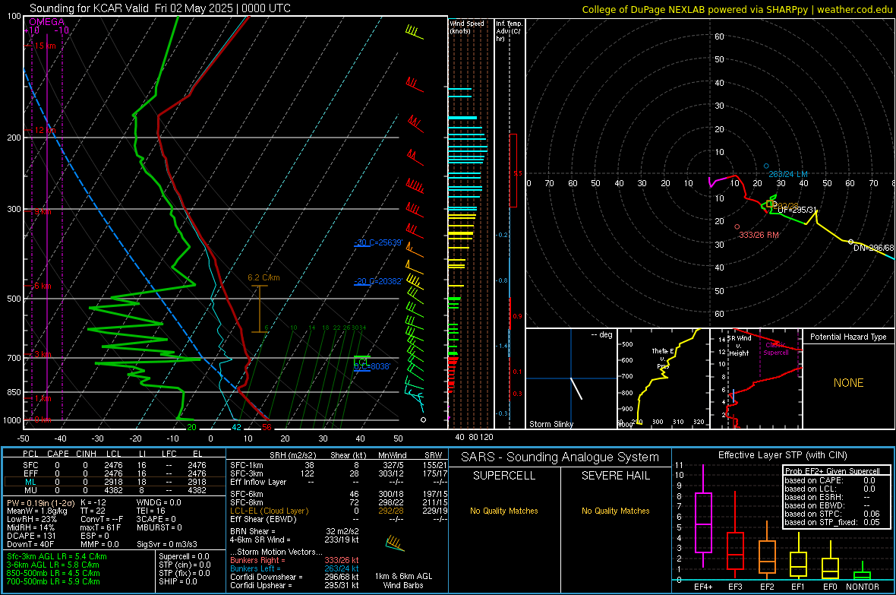Click the Corfidi Upshear = 295/31 kt line
This screenshot has width=896, height=595.
click(x=295, y=585)
